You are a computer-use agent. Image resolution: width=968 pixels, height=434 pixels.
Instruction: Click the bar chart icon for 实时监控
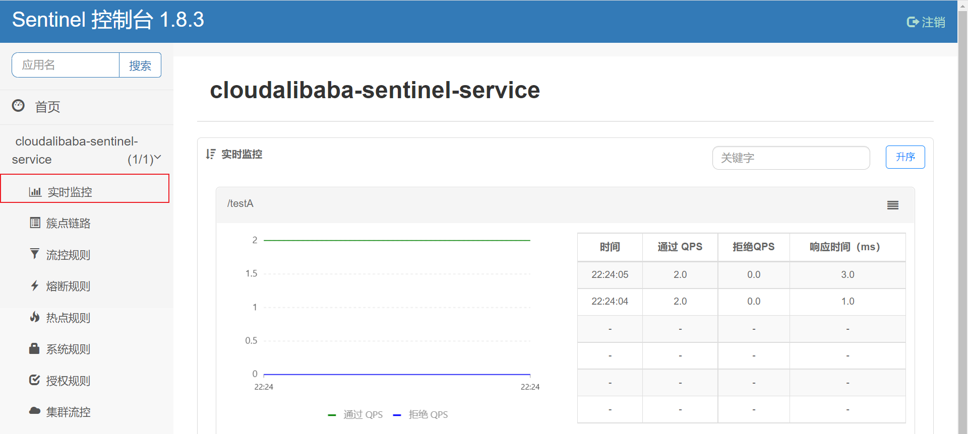tap(35, 192)
